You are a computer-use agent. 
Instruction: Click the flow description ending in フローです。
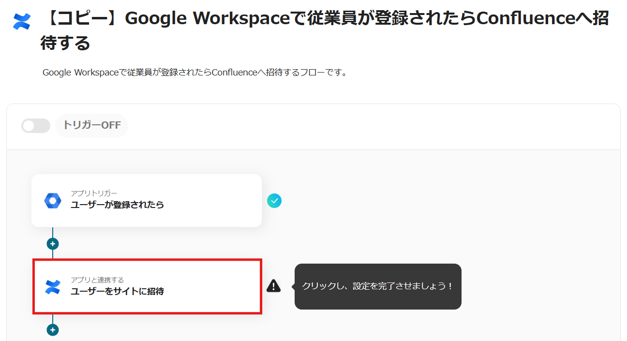(x=195, y=73)
